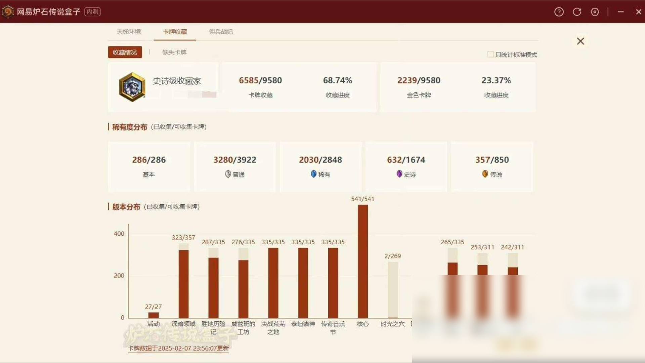Close the collection panel with X

580,41
